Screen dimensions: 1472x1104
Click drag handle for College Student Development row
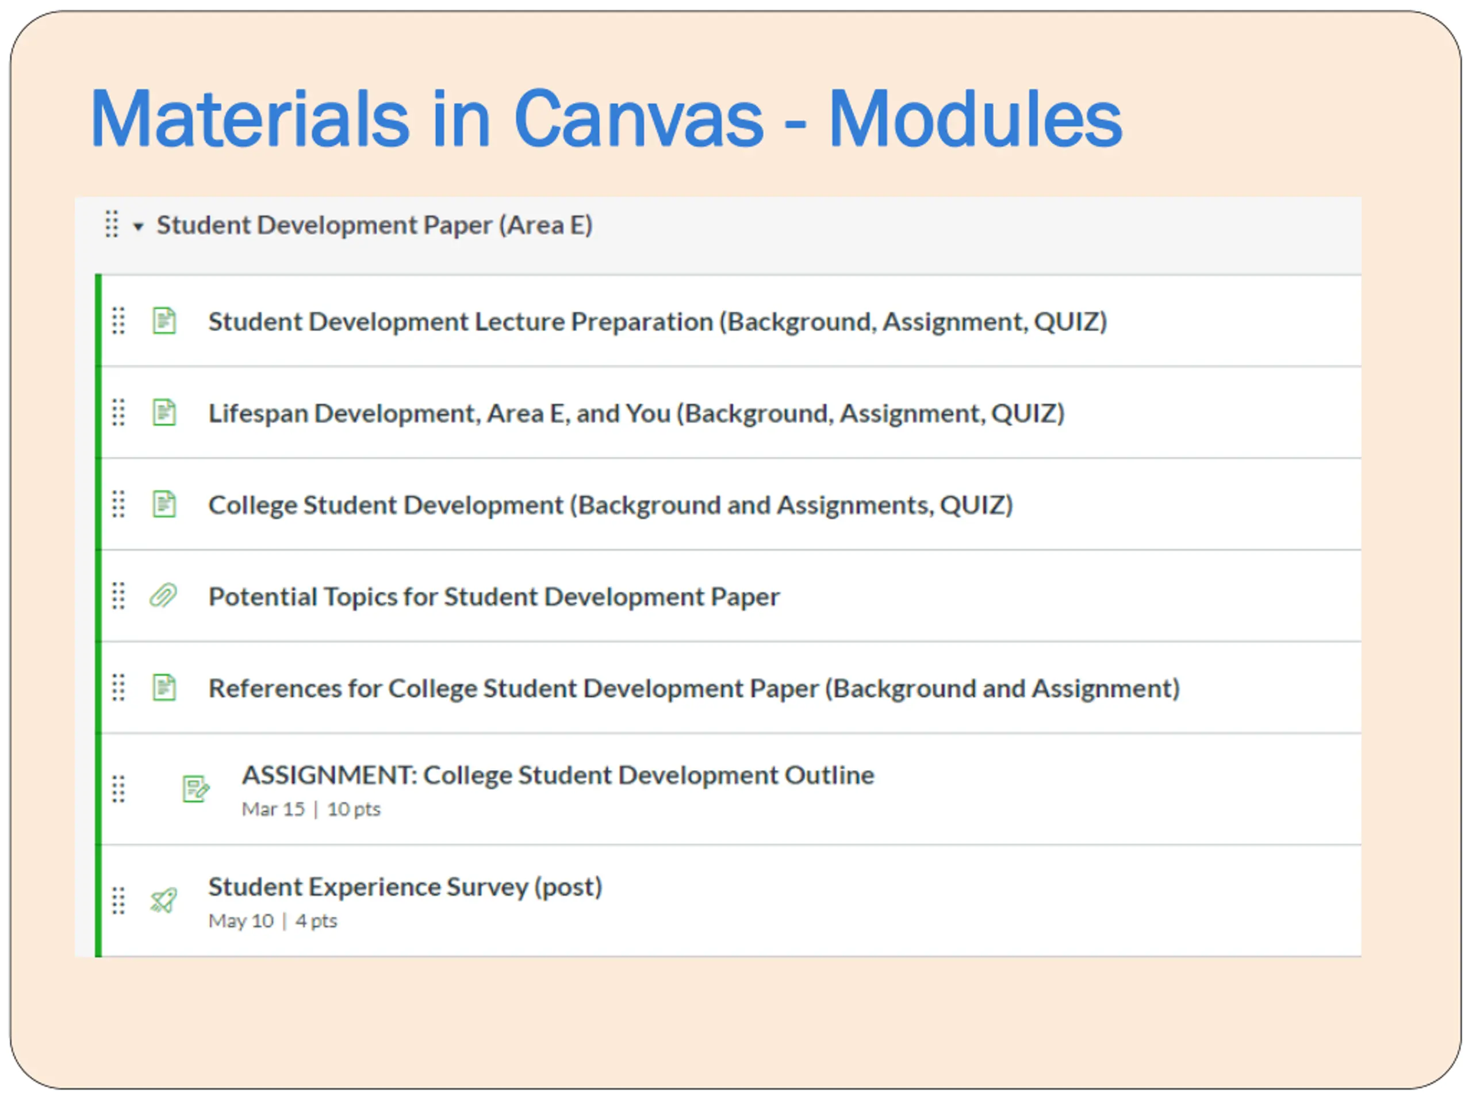[118, 504]
